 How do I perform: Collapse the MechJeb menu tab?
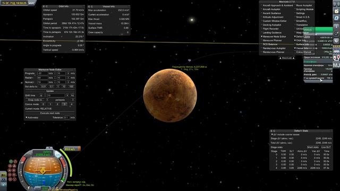pos(287,58)
